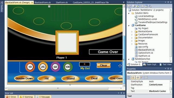Screen dimensions: 174x98
Task: Collapse the Solution Items folder
Action: [129, 13]
